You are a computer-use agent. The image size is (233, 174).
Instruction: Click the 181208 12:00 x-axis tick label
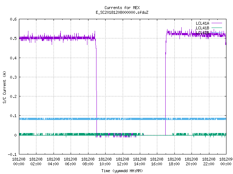(122, 162)
